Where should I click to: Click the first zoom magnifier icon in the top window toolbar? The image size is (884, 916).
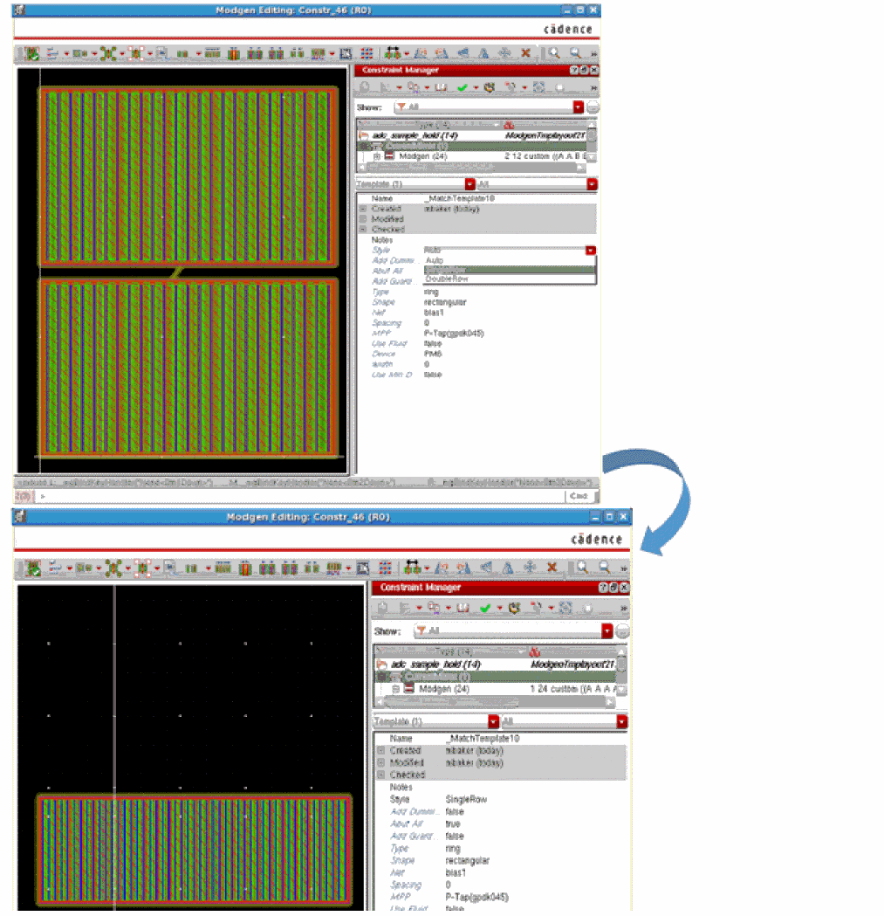[553, 53]
